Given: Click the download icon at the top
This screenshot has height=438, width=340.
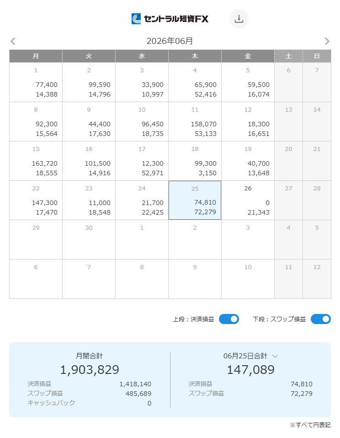Looking at the screenshot, I should (x=239, y=19).
